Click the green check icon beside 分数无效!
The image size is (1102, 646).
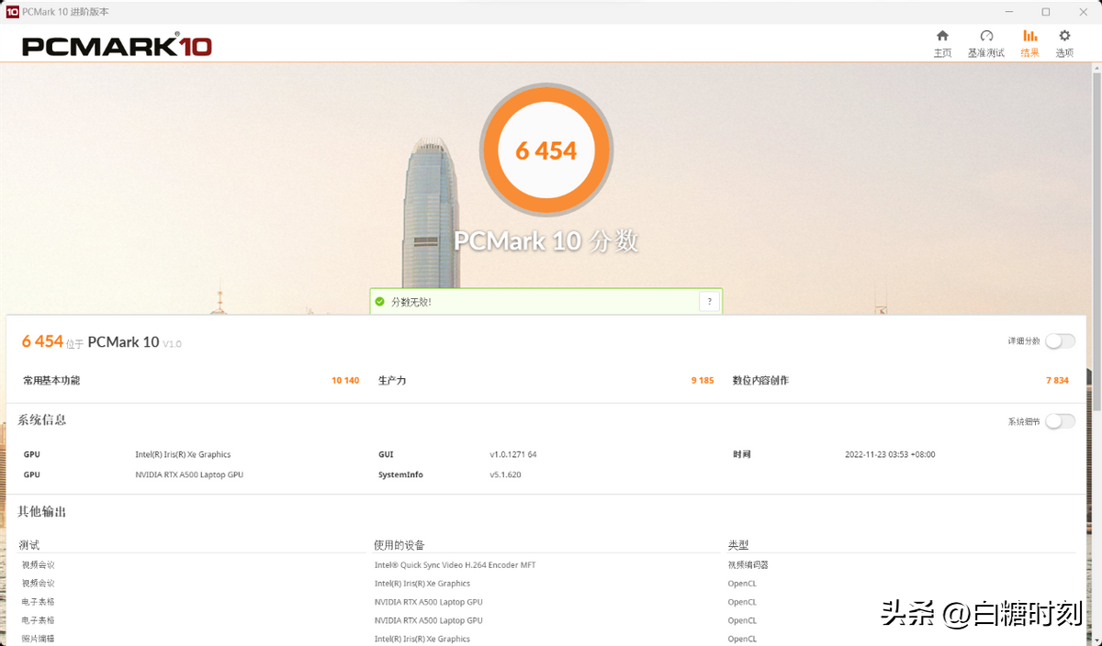tap(379, 301)
